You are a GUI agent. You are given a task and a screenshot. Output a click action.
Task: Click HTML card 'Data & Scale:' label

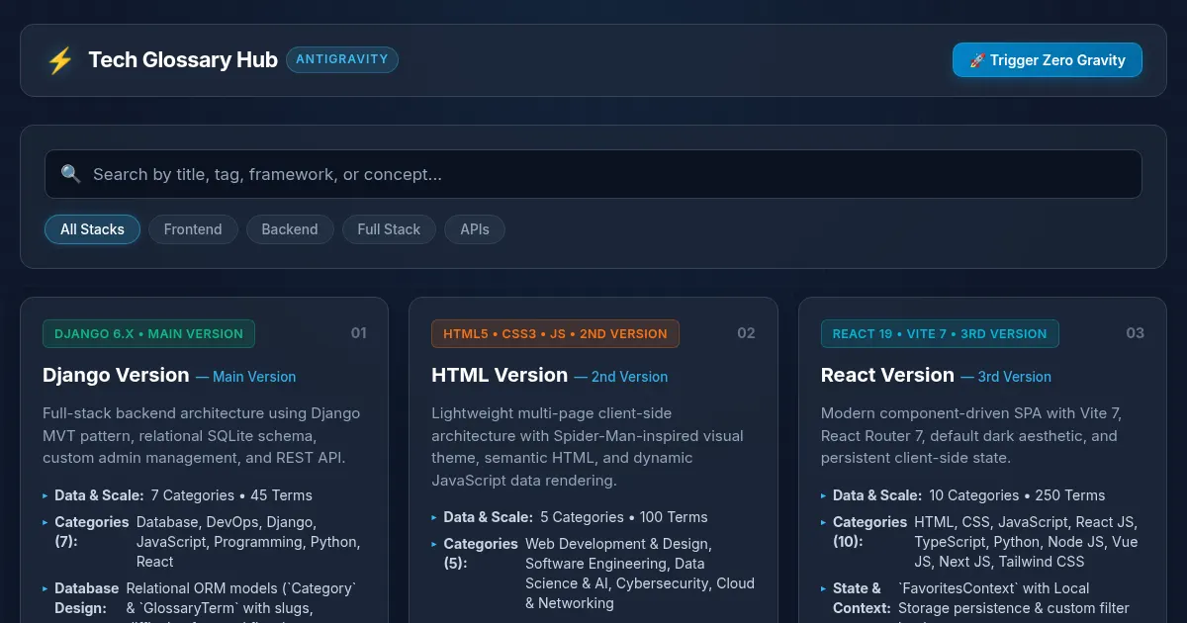[489, 517]
